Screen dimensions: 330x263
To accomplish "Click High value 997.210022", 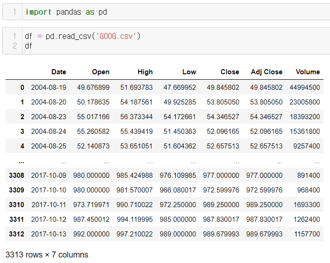I will click(x=134, y=234).
